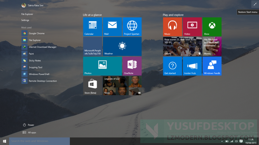Image resolution: width=259 pixels, height=145 pixels.
Task: Open the Satria Raka Siwi user account
Action: pos(32,5)
